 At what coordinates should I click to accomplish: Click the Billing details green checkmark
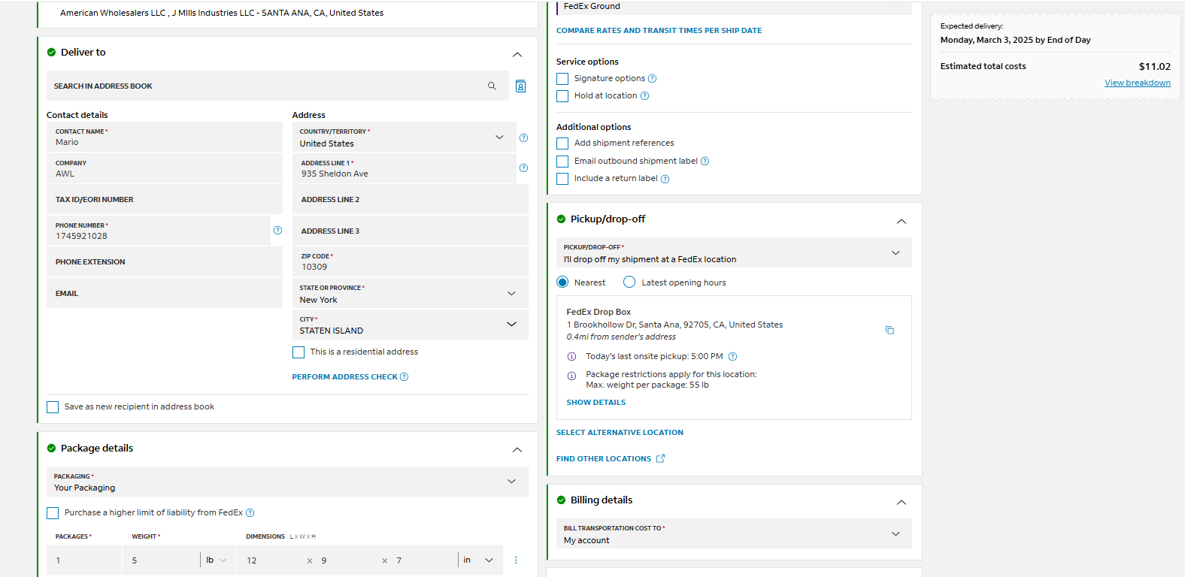click(x=561, y=500)
